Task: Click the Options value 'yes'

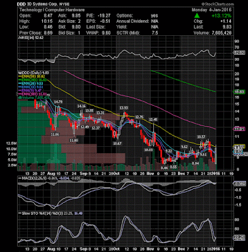Action: pos(155,16)
